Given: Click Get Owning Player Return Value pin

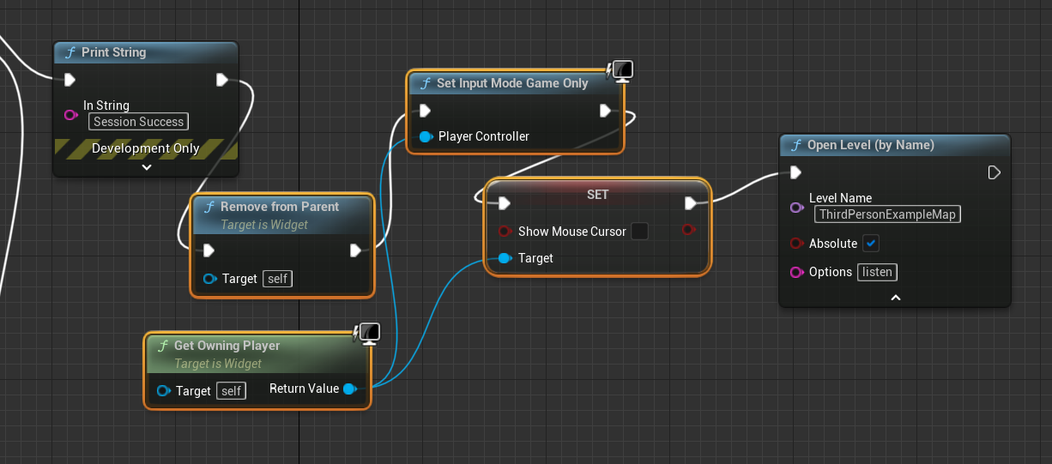Looking at the screenshot, I should click(x=349, y=389).
